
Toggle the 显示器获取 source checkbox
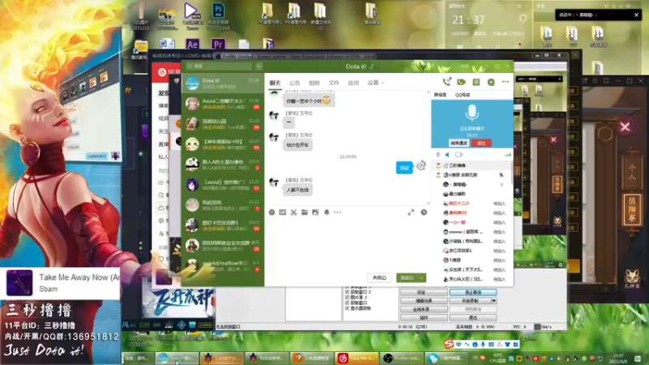(x=347, y=308)
